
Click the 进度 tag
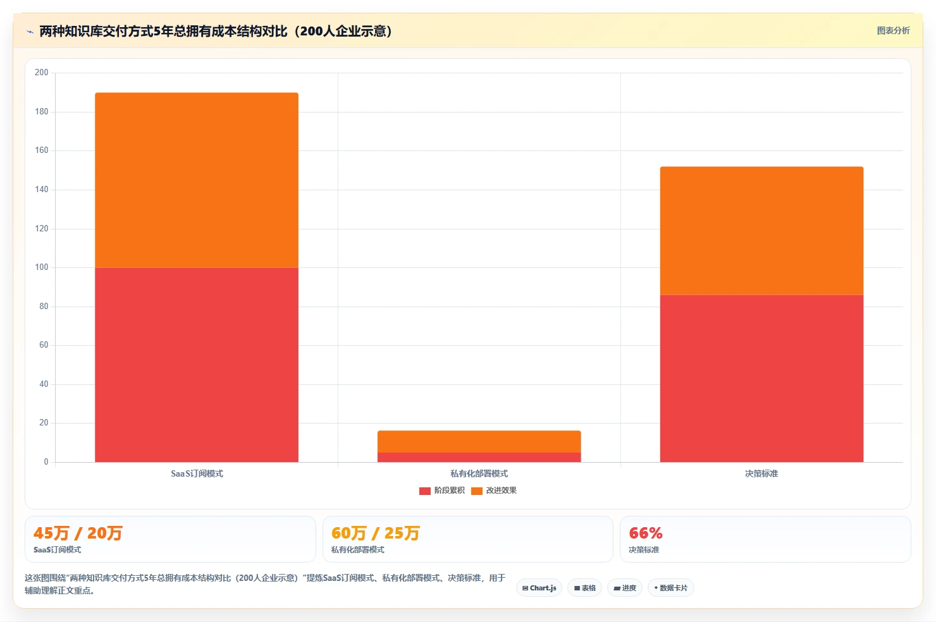(625, 588)
